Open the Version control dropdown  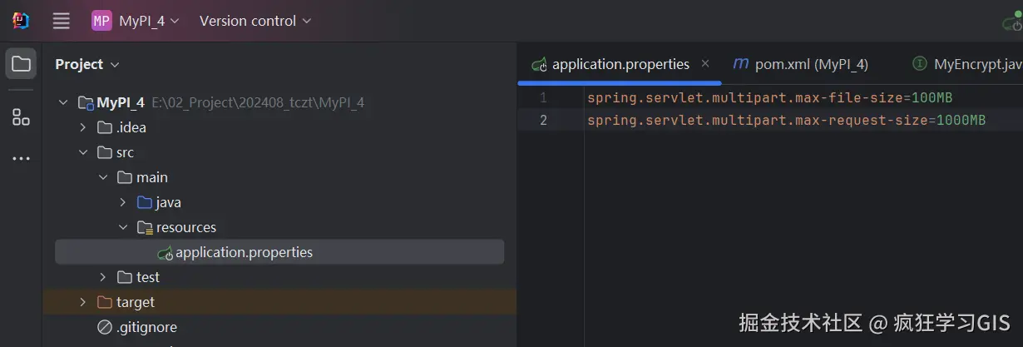pos(255,21)
